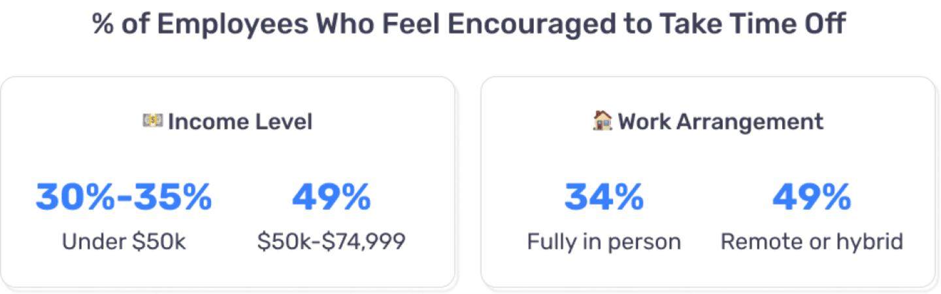Select the $50k-$74,999 label
The image size is (941, 294).
pos(331,242)
